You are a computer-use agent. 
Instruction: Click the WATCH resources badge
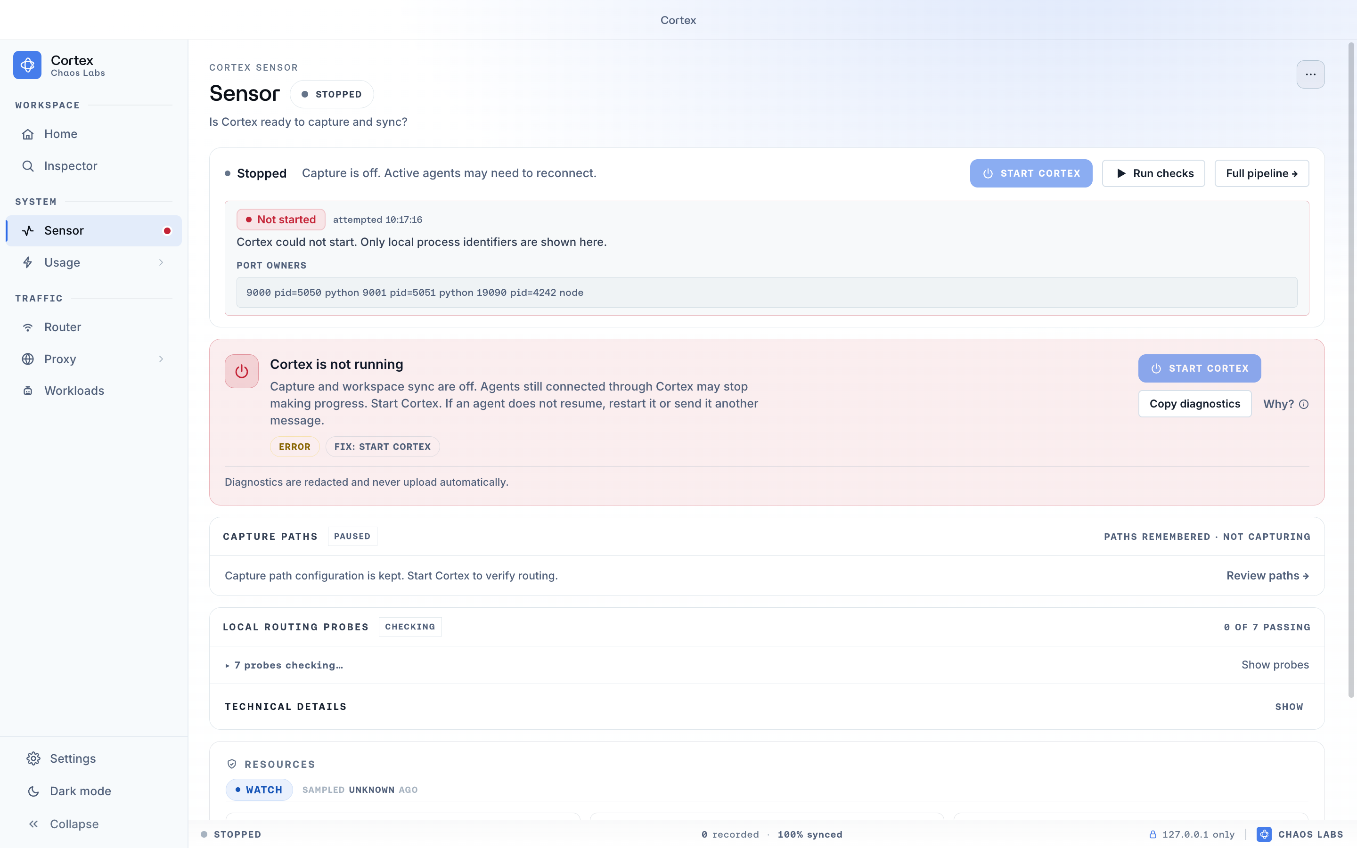[259, 790]
